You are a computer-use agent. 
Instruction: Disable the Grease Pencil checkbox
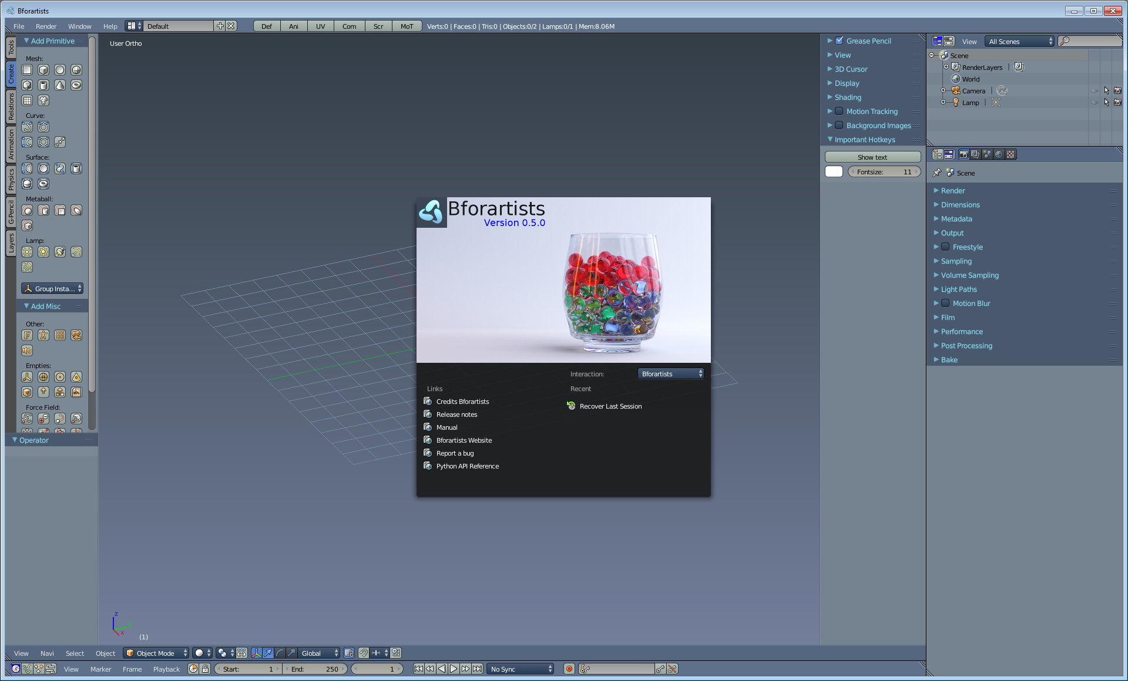point(839,41)
